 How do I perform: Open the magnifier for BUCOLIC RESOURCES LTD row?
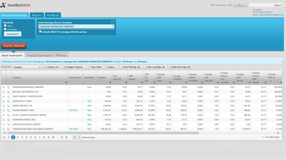pos(9,92)
